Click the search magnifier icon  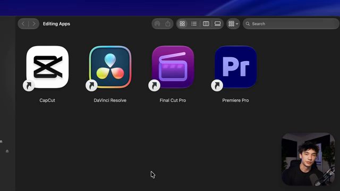tap(248, 24)
